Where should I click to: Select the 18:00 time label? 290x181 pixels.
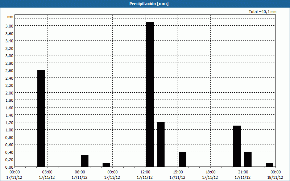211,172
